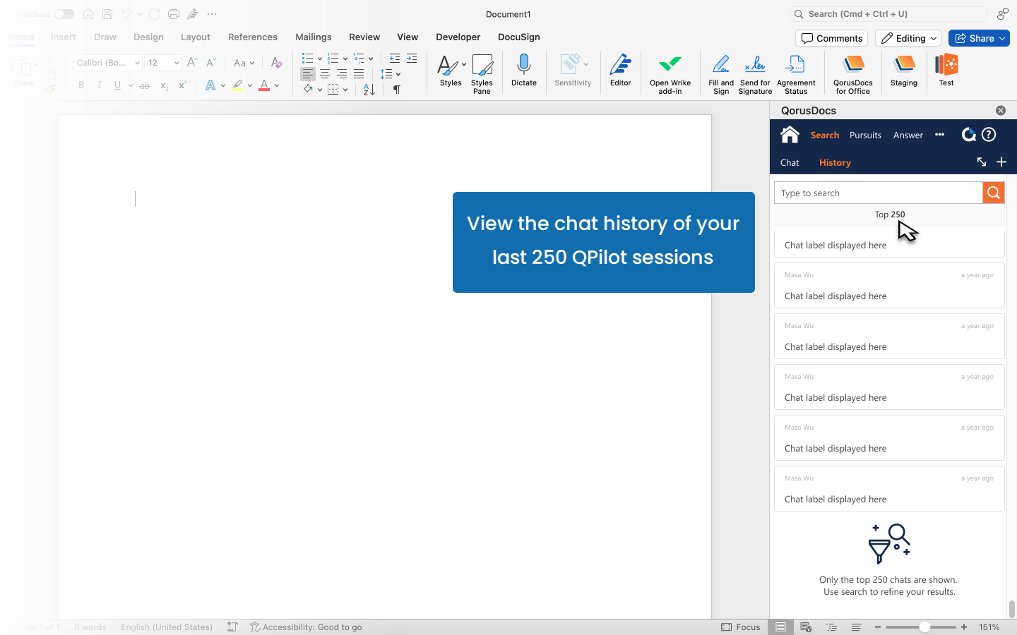Toggle italic formatting
1017x635 pixels.
(100, 85)
